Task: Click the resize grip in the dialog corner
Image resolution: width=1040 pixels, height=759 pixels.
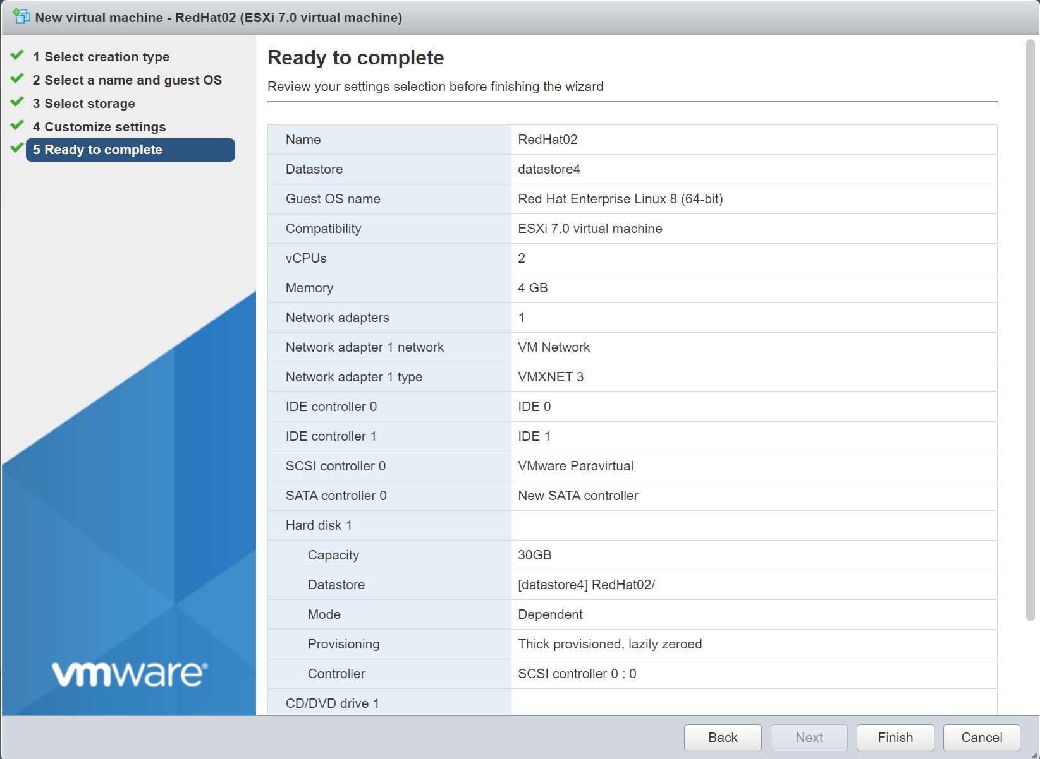Action: [x=1034, y=754]
